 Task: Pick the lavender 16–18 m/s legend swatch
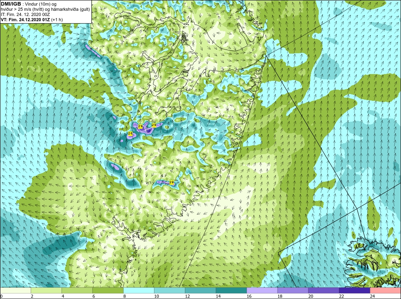click(x=262, y=290)
